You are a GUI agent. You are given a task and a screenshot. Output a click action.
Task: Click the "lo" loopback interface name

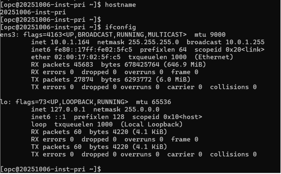tap(4, 102)
